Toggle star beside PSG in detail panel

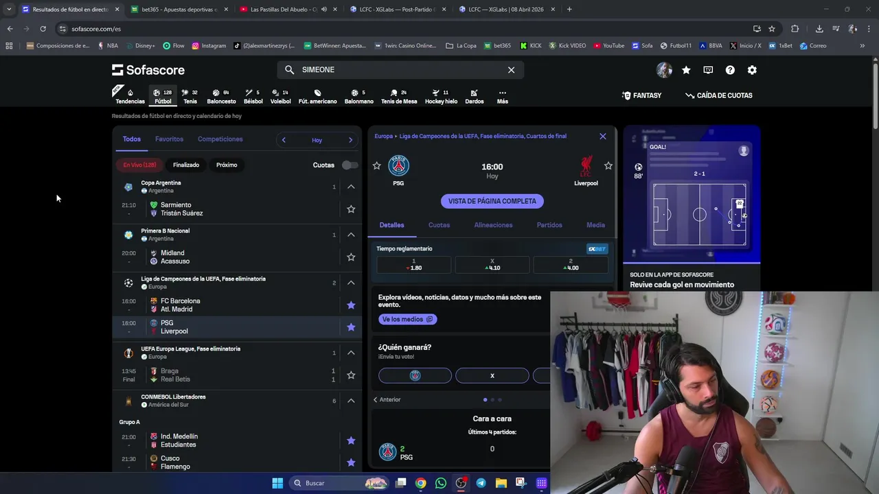tap(376, 165)
